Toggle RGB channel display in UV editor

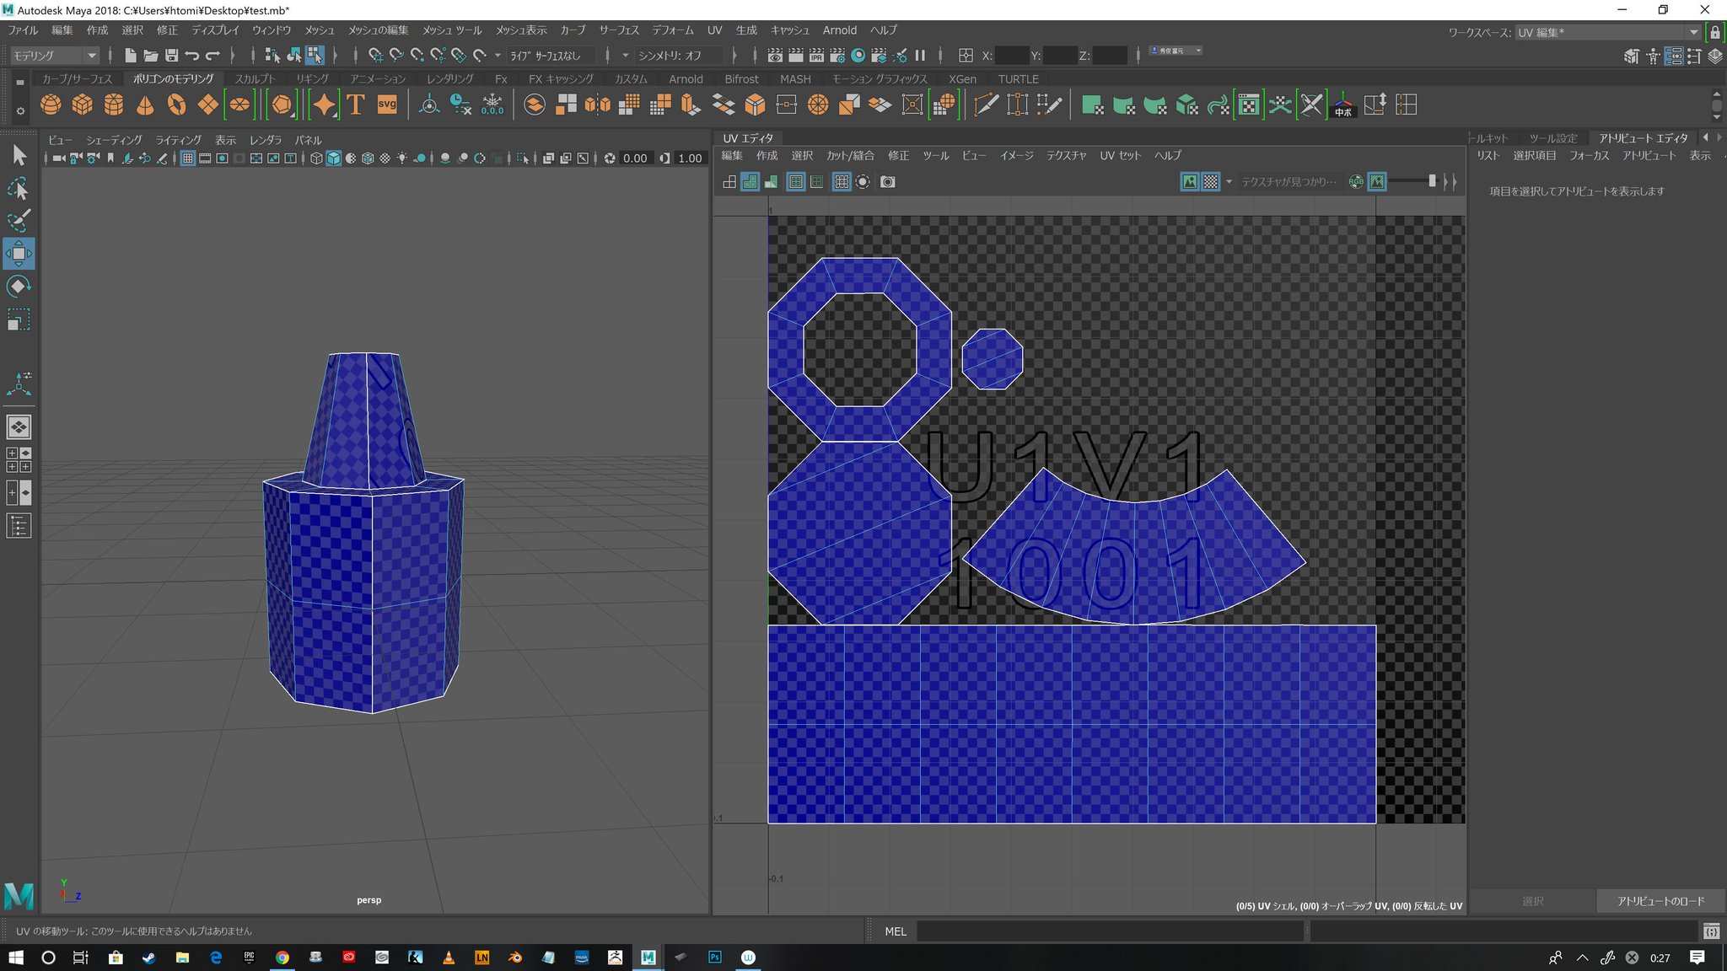[x=1355, y=182]
